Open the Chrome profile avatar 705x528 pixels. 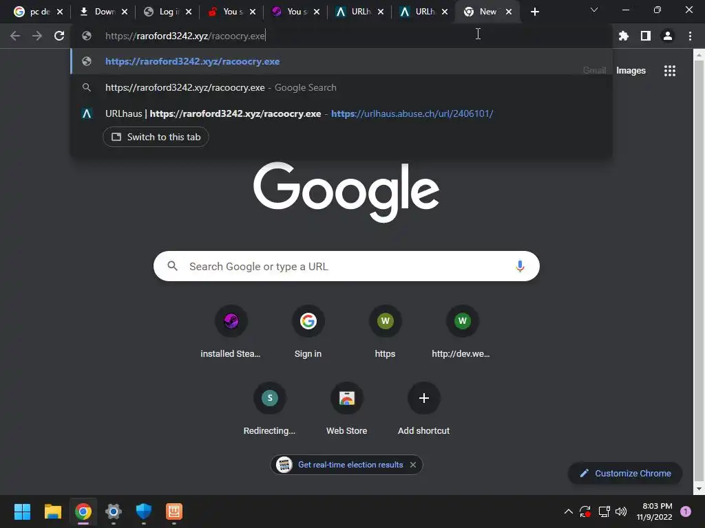pyautogui.click(x=668, y=36)
